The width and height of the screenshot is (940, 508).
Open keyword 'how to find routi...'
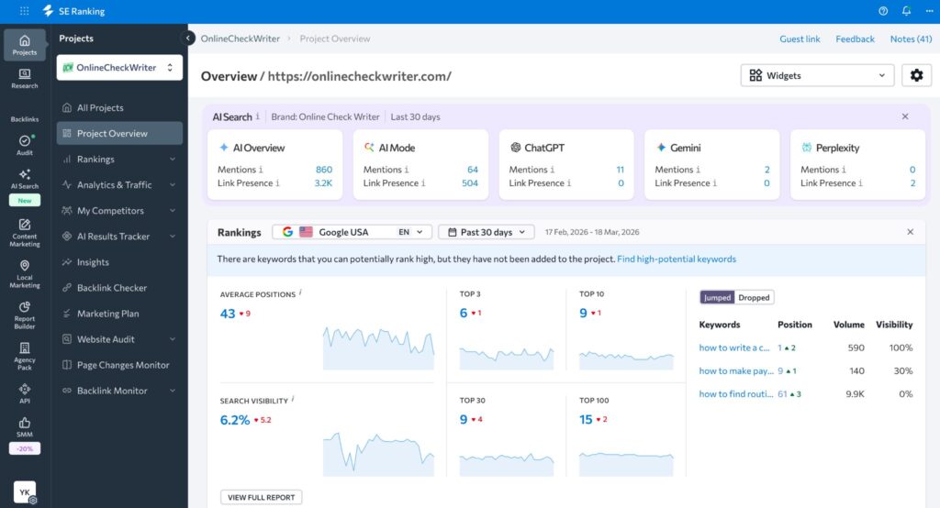click(x=735, y=393)
